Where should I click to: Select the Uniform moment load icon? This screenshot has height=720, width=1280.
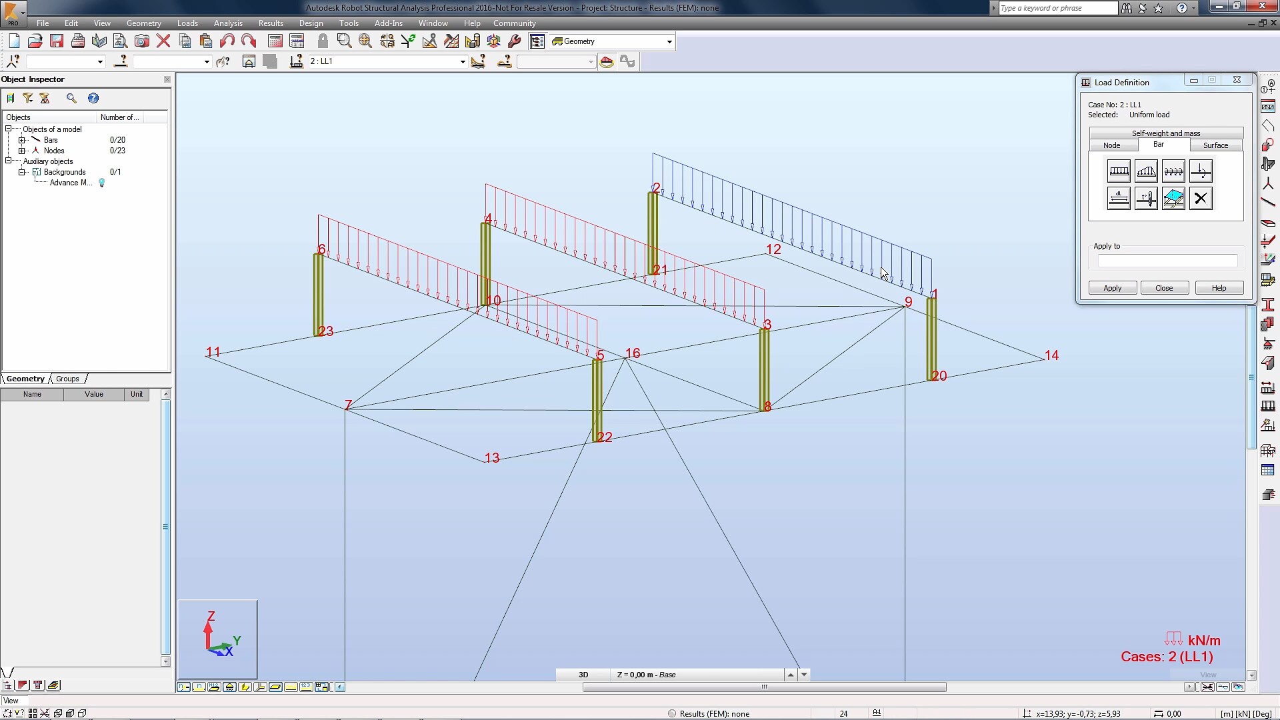pos(1173,171)
